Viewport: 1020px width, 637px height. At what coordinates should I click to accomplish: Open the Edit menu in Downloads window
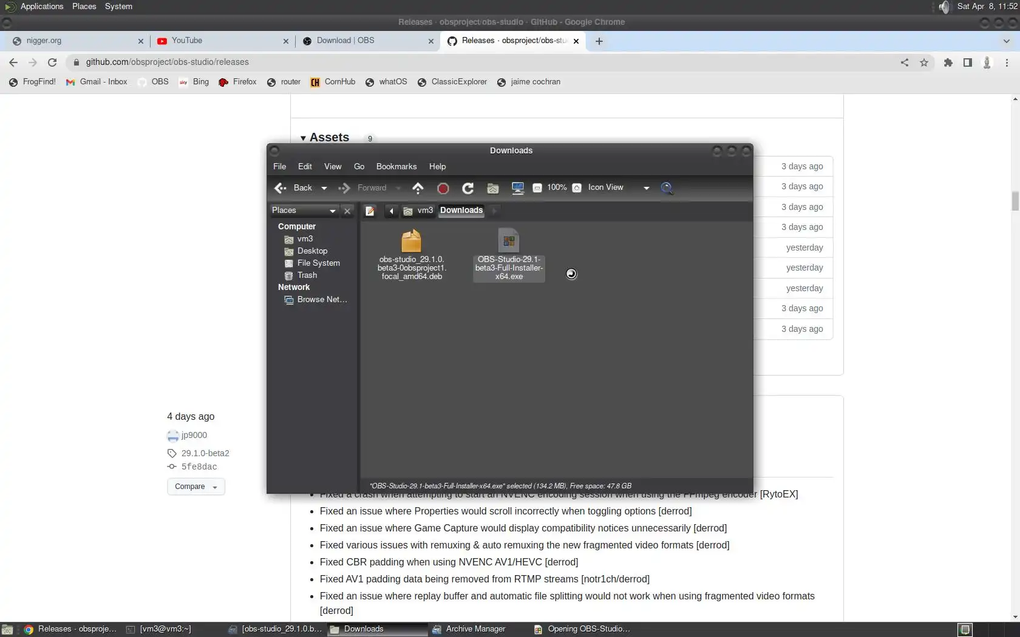pyautogui.click(x=305, y=166)
